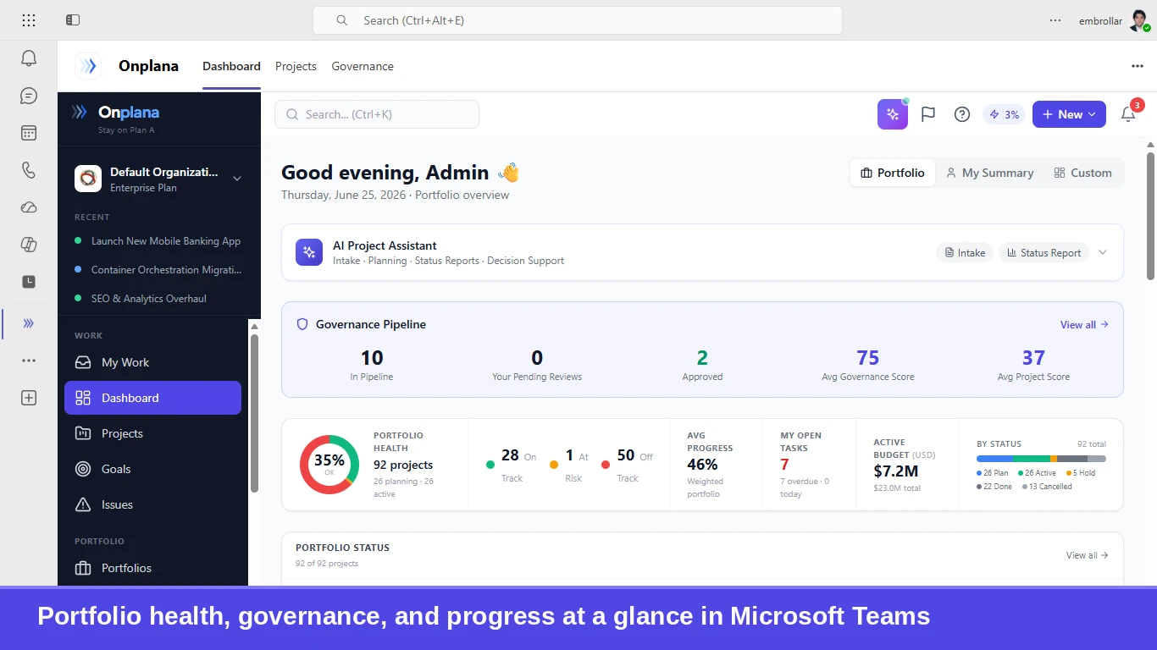Image resolution: width=1157 pixels, height=650 pixels.
Task: Select the My Summary view tab
Action: tap(989, 173)
